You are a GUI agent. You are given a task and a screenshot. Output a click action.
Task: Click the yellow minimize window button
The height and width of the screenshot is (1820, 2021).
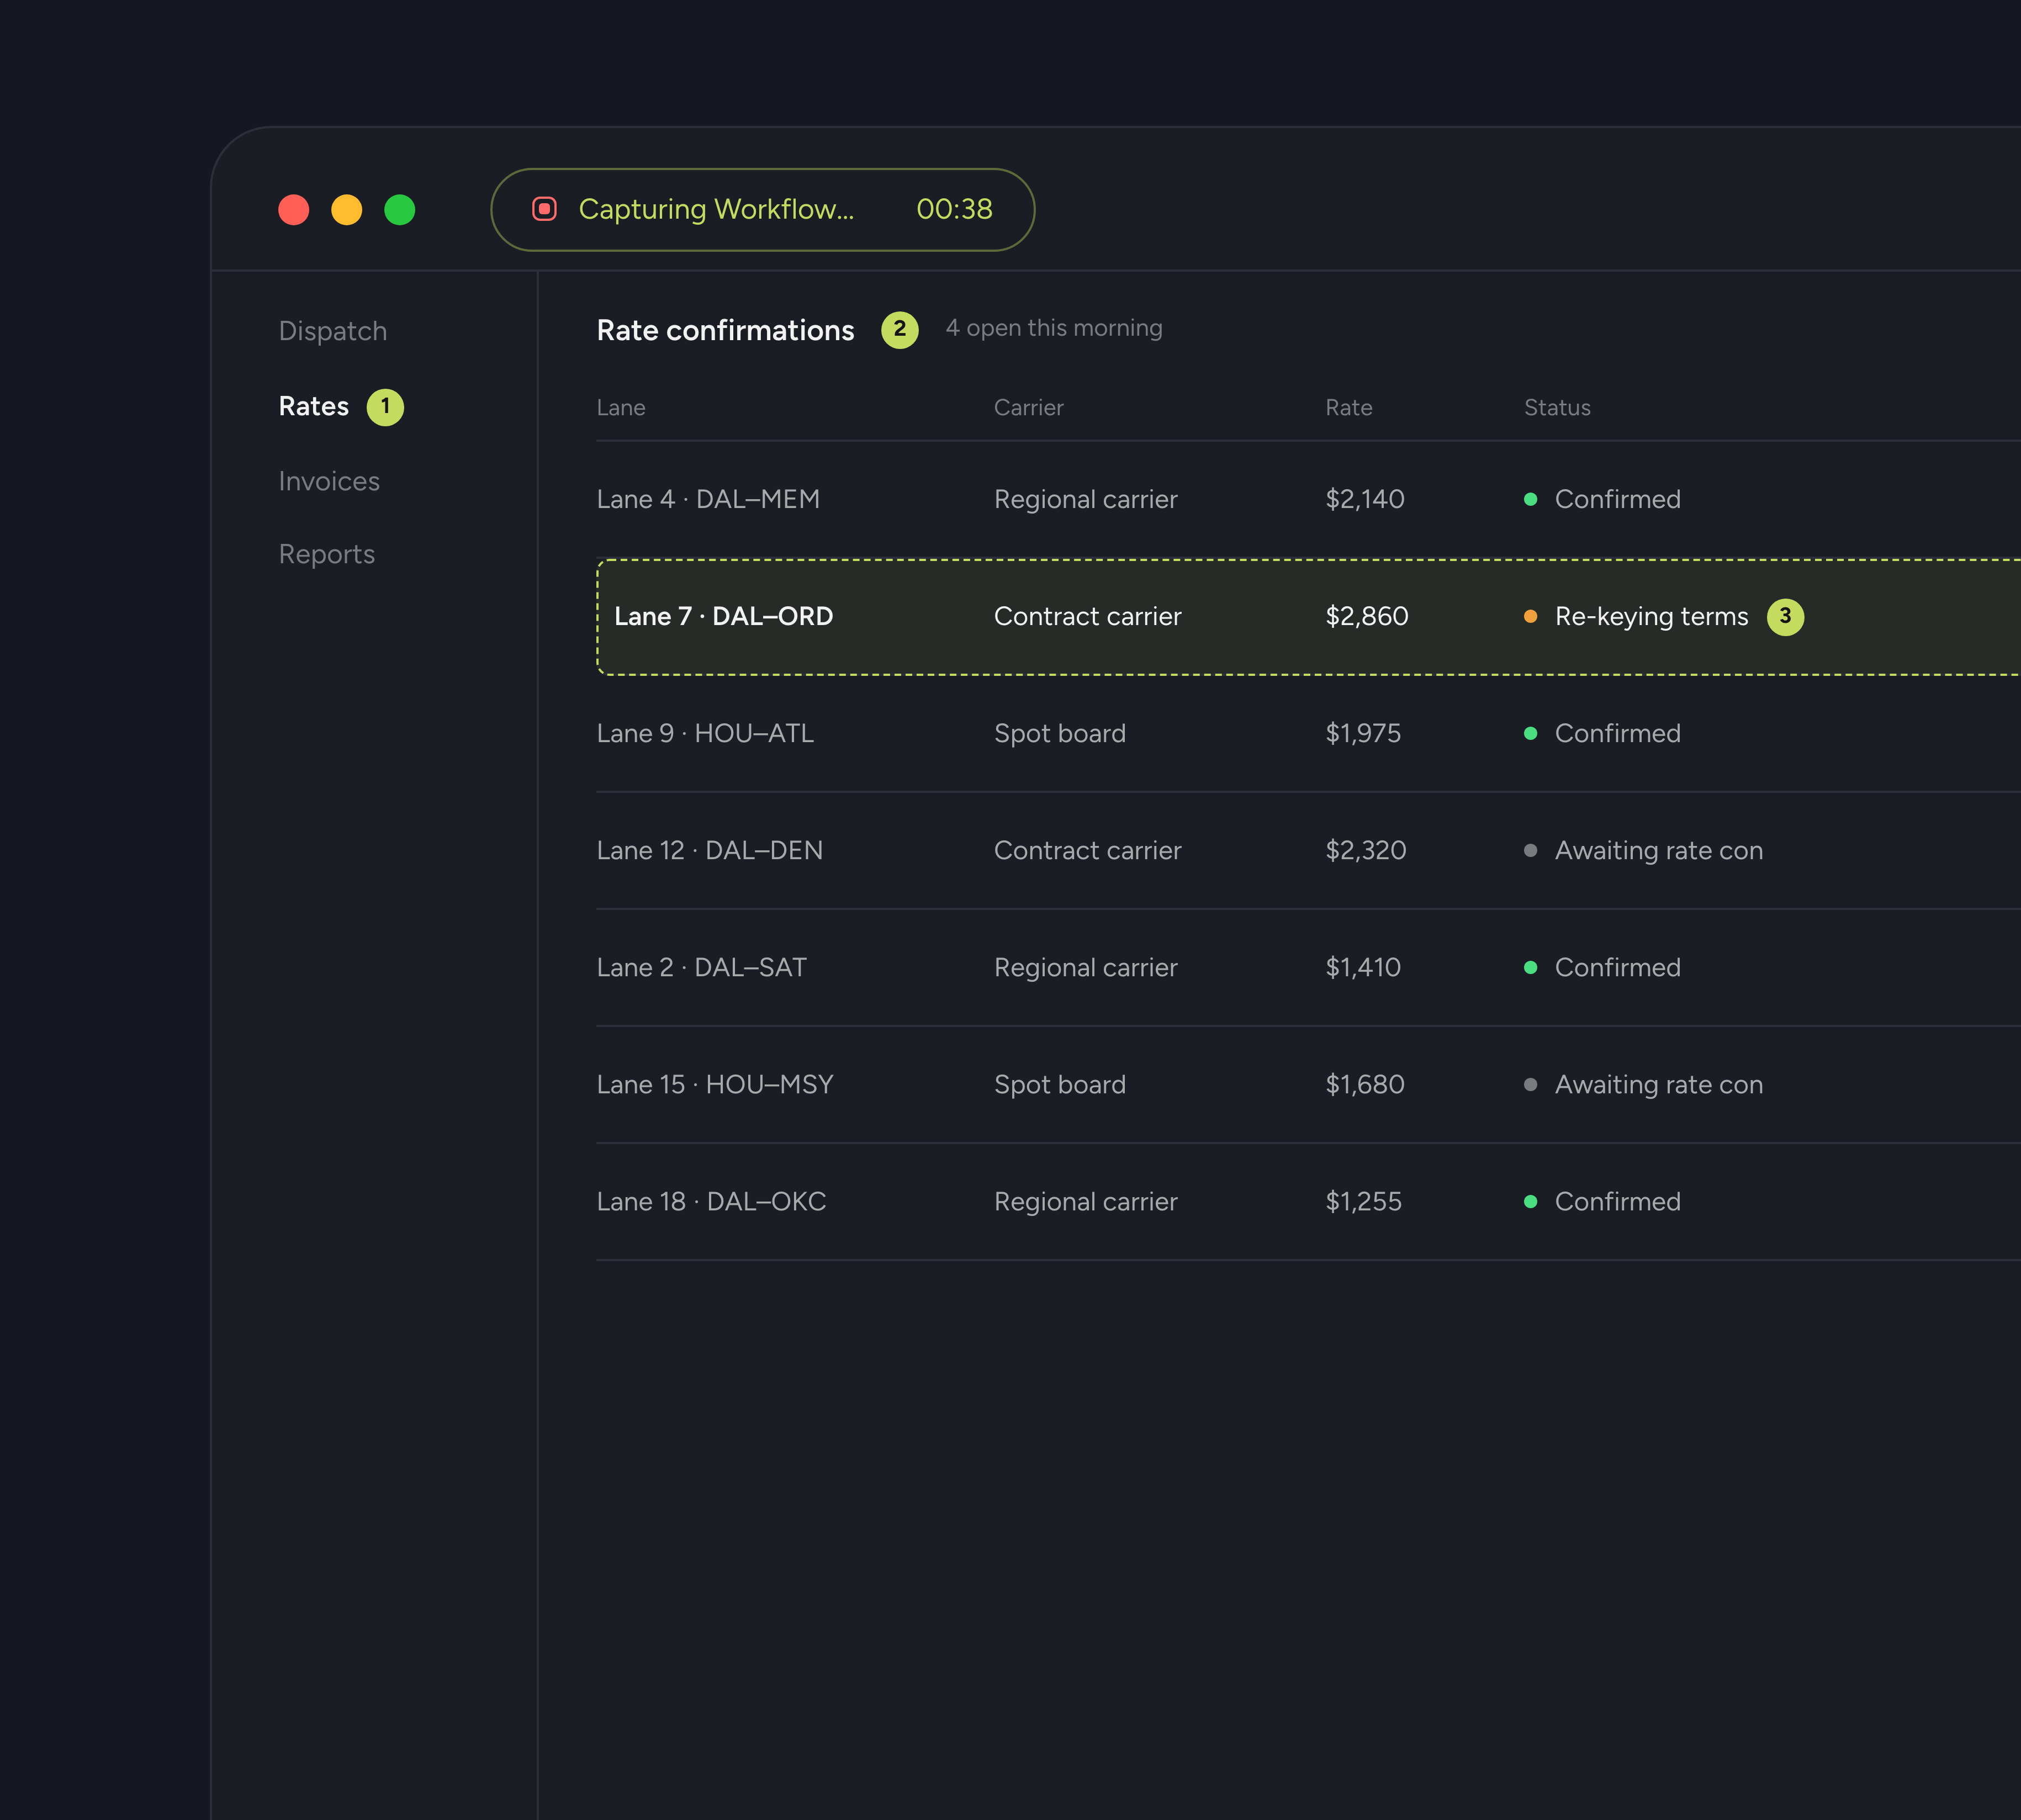click(x=347, y=210)
